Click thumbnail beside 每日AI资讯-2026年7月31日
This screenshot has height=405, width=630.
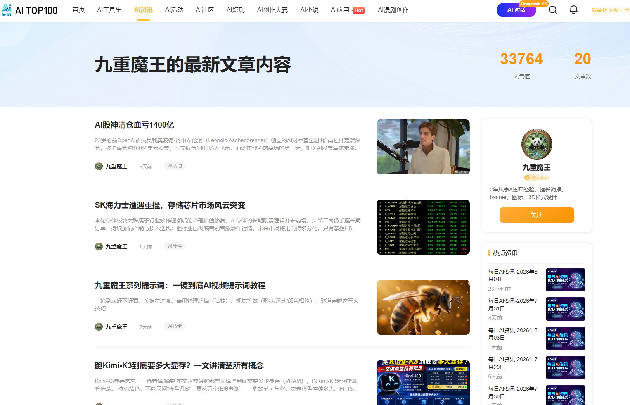[566, 309]
